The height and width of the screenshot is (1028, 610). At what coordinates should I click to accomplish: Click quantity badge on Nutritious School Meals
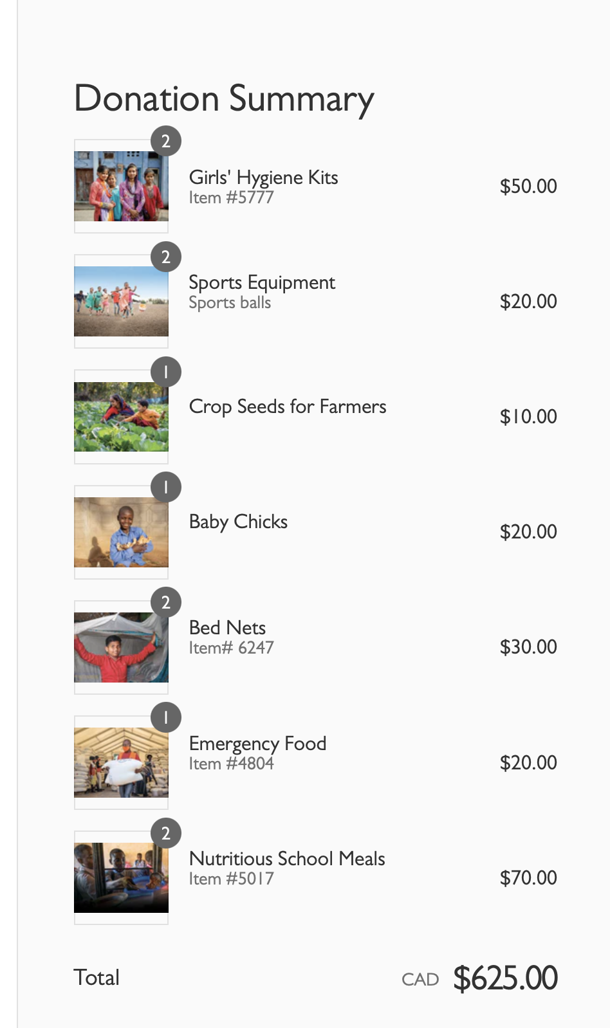pos(166,833)
